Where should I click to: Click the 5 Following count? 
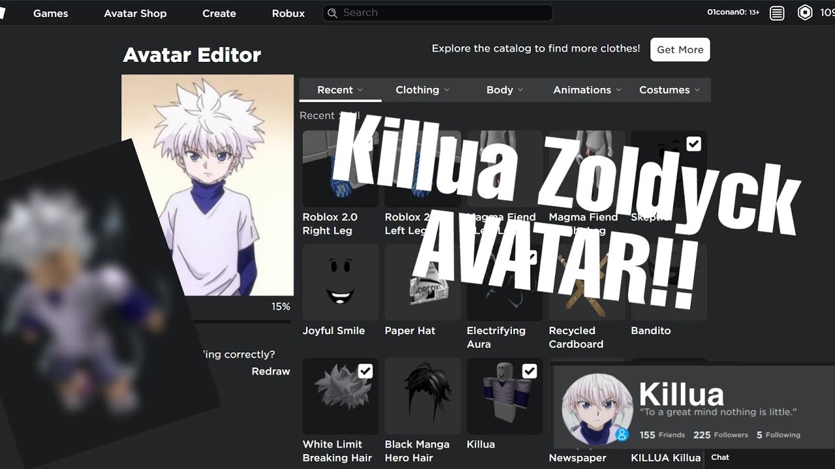click(778, 434)
